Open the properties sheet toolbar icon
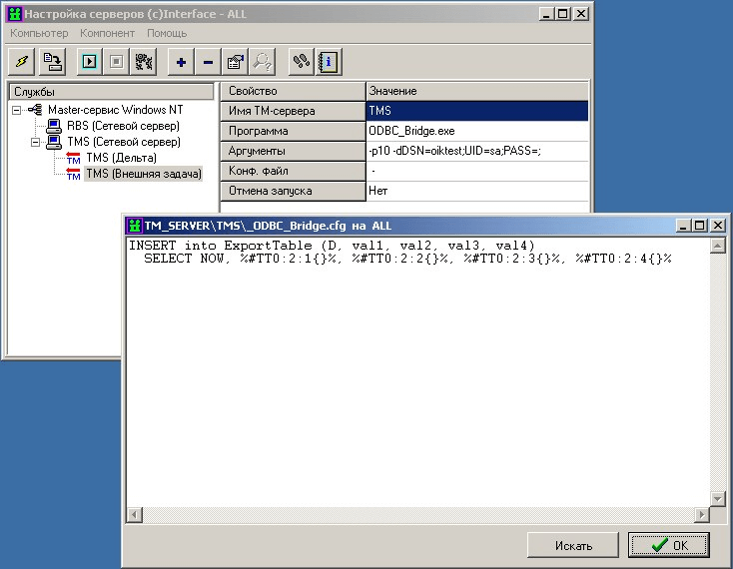Viewport: 733px width, 569px height. click(235, 62)
